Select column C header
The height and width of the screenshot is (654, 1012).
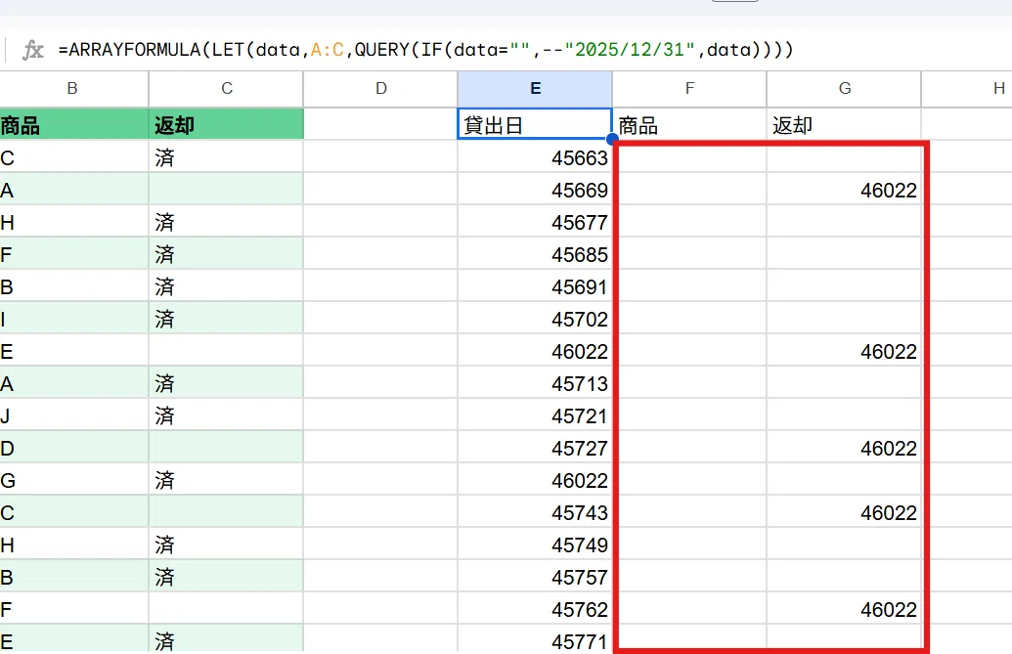click(x=227, y=88)
